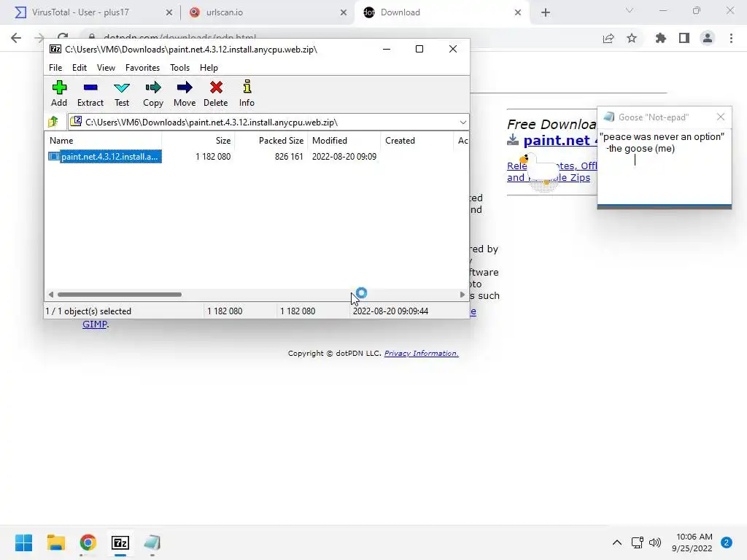Open the Windows Start menu
This screenshot has height=560, width=747.
click(24, 542)
